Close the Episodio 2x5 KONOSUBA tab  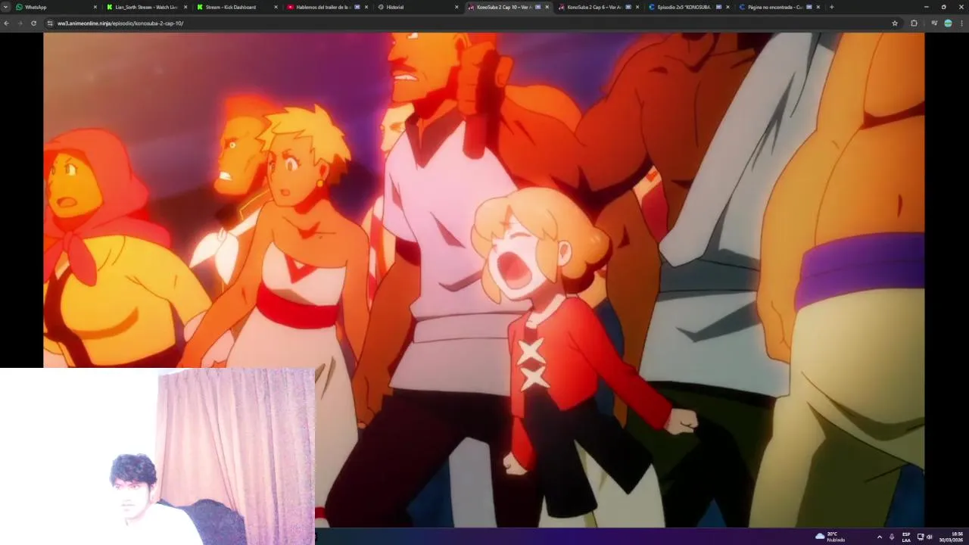click(x=728, y=7)
